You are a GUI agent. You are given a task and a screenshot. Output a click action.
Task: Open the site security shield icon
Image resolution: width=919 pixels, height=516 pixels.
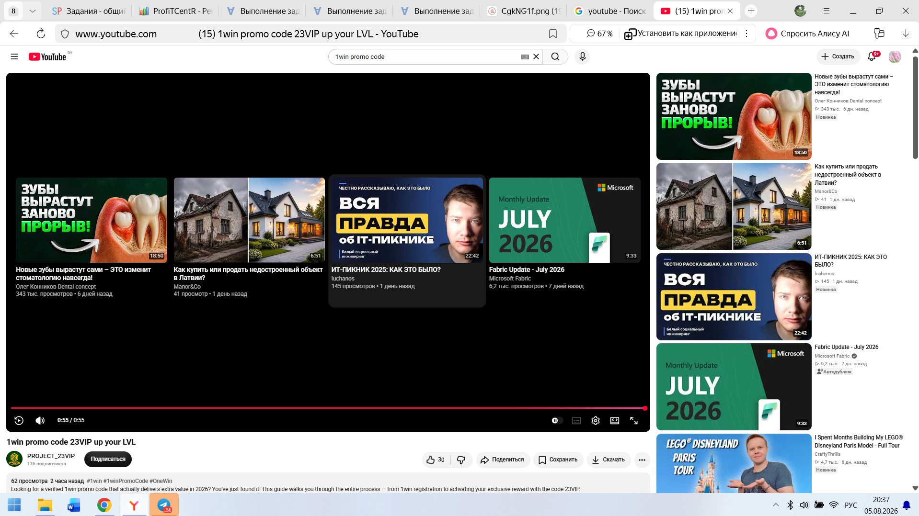tap(65, 34)
